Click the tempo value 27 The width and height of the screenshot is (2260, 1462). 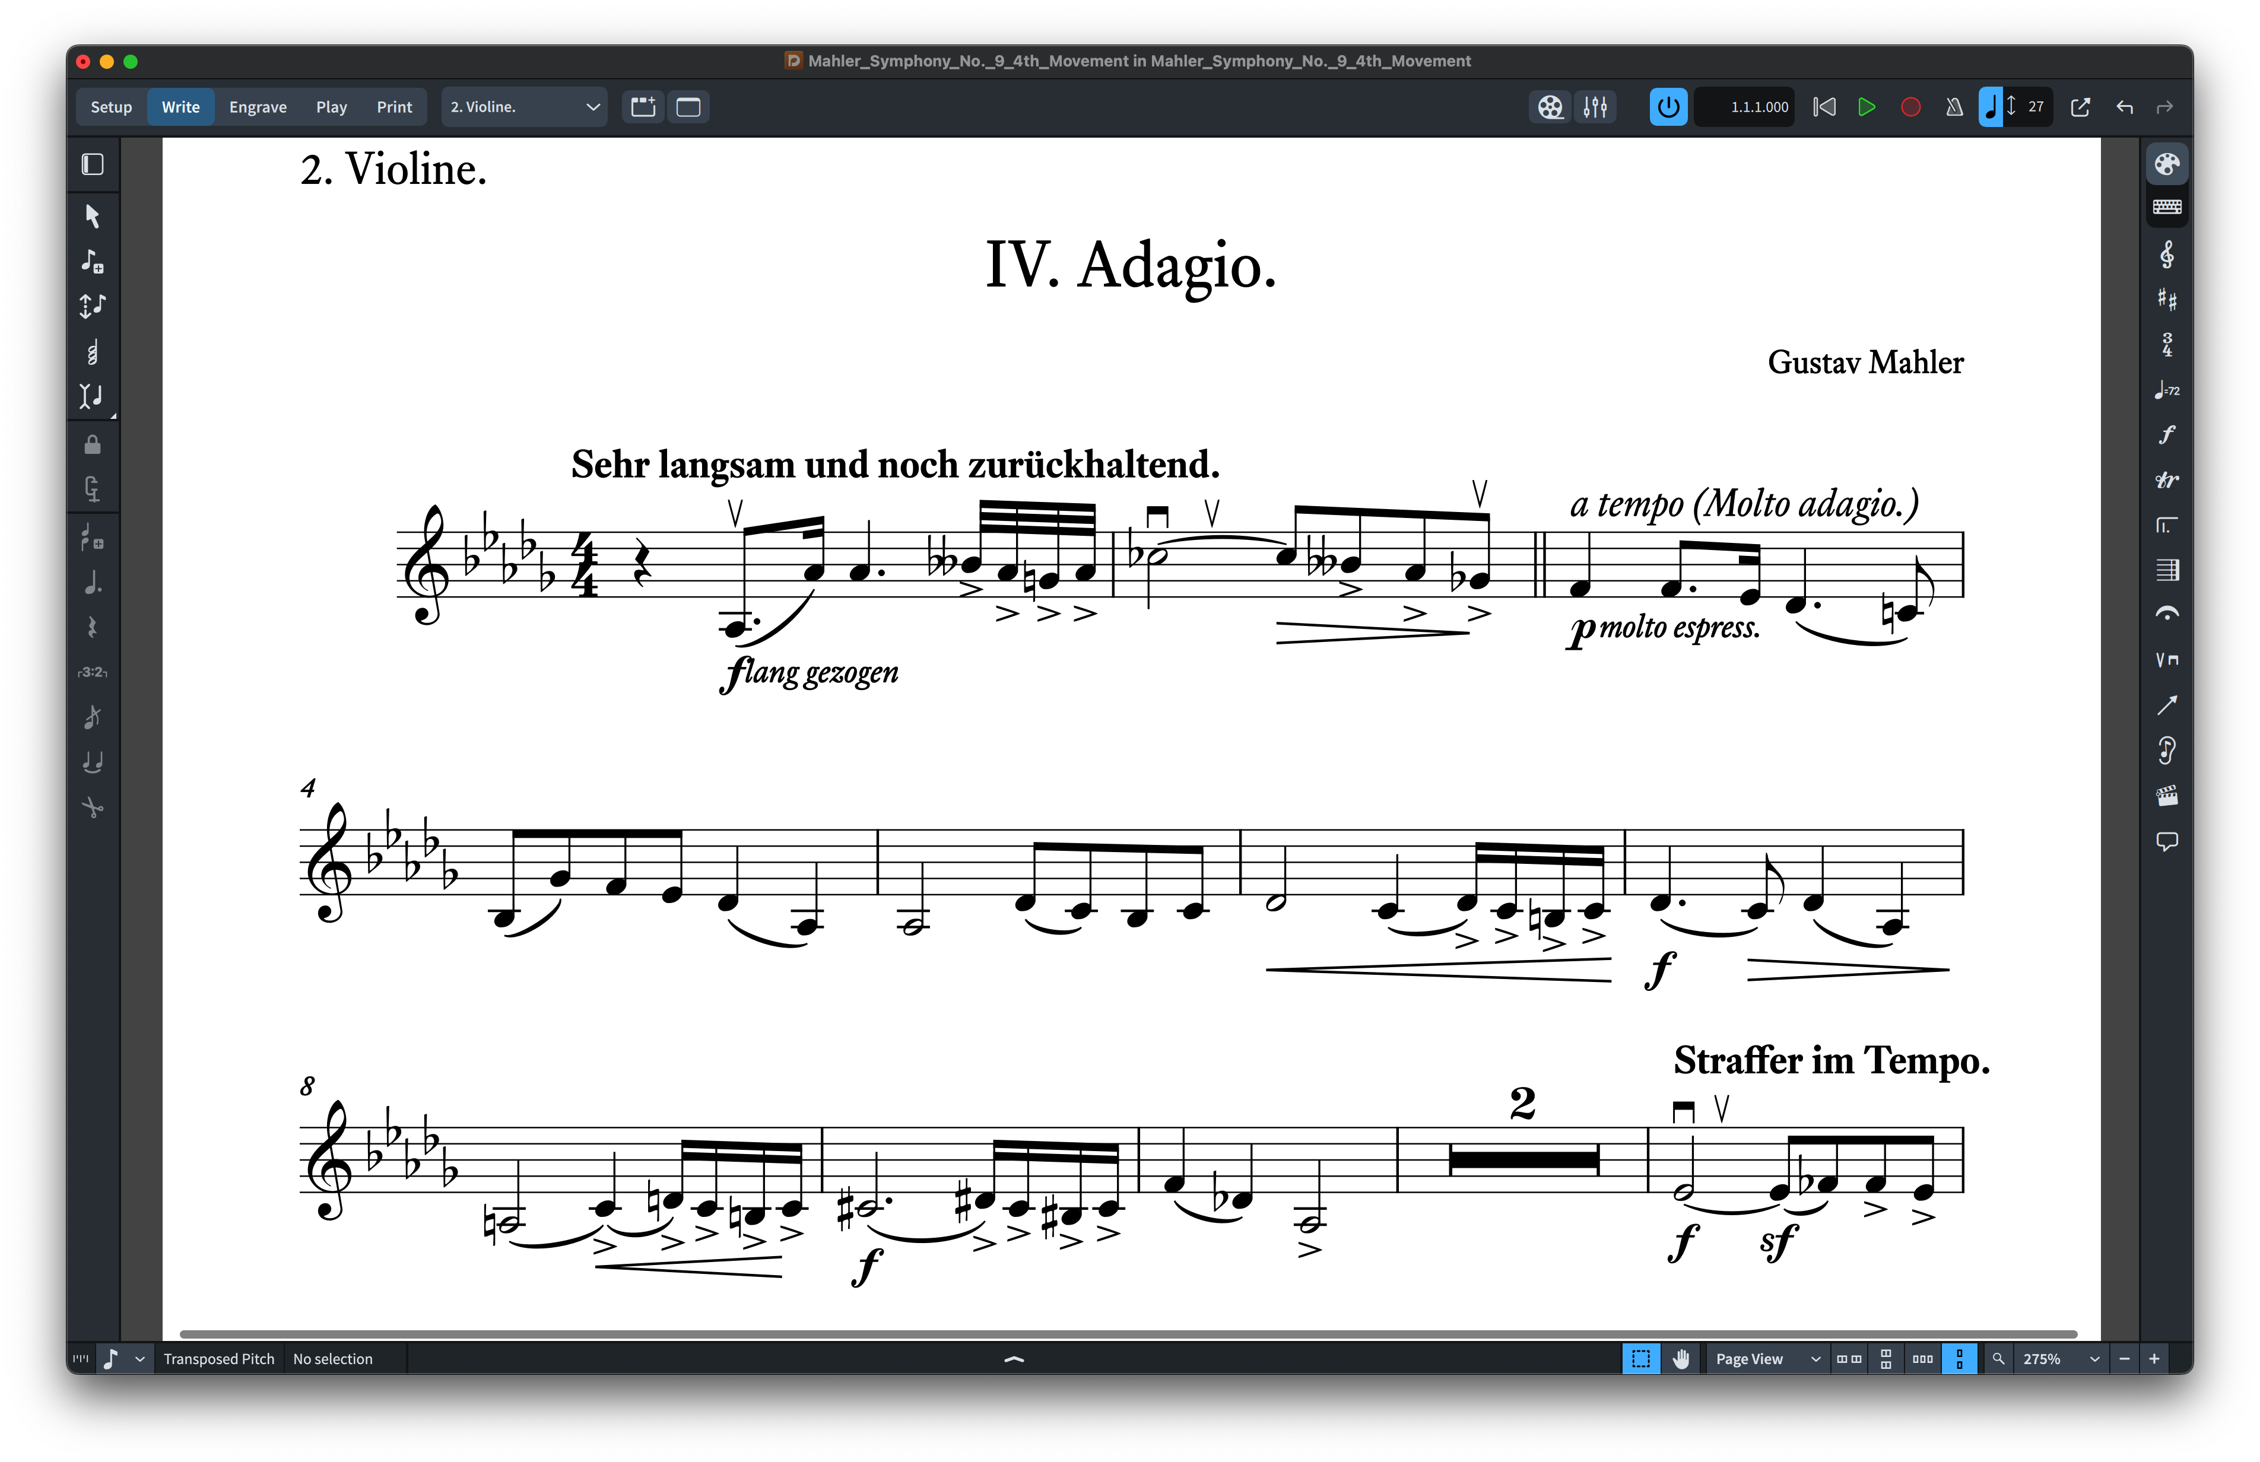[x=2036, y=107]
